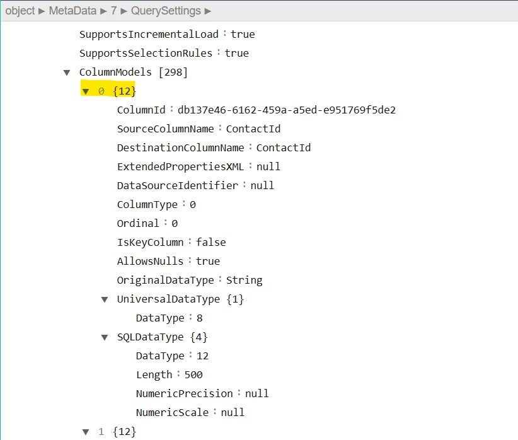Screen dimensions: 518x440
Task: Go to breadcrumb item 7
Action: (113, 11)
